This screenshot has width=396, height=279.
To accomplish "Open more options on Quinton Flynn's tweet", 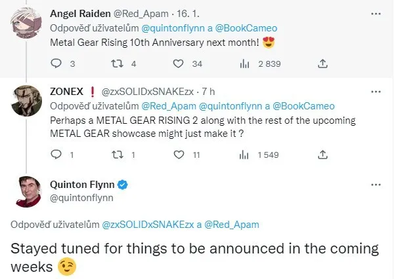I will point(374,185).
